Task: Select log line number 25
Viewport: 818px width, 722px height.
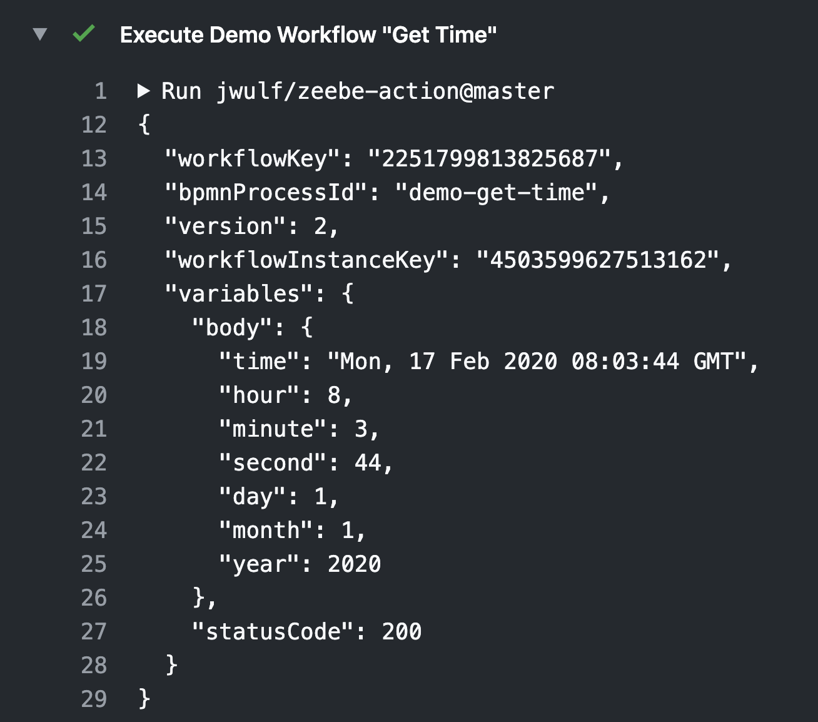Action: pyautogui.click(x=94, y=564)
